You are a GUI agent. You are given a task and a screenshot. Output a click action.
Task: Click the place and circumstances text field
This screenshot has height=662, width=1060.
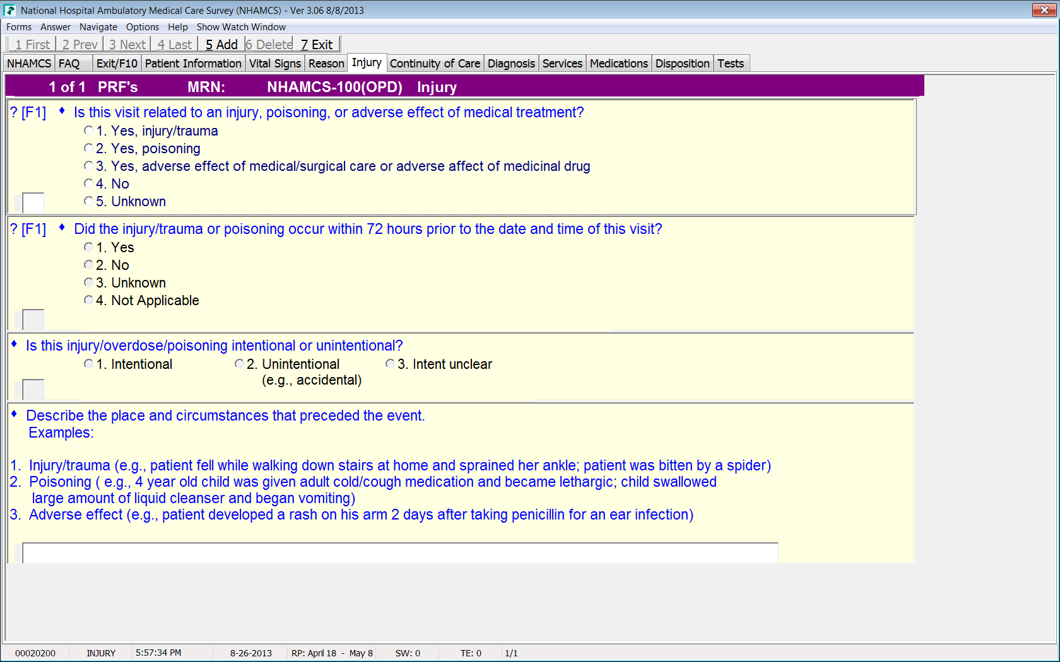(401, 553)
